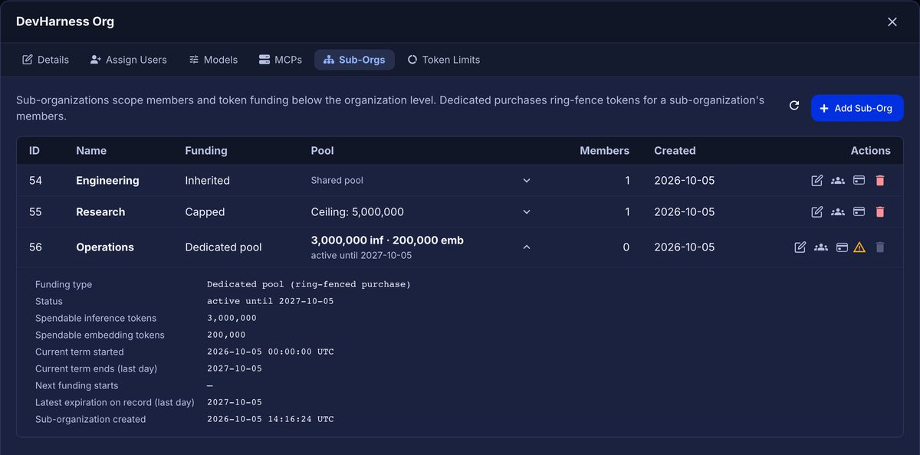Open the MCPs tab
This screenshot has height=455, width=920.
281,60
